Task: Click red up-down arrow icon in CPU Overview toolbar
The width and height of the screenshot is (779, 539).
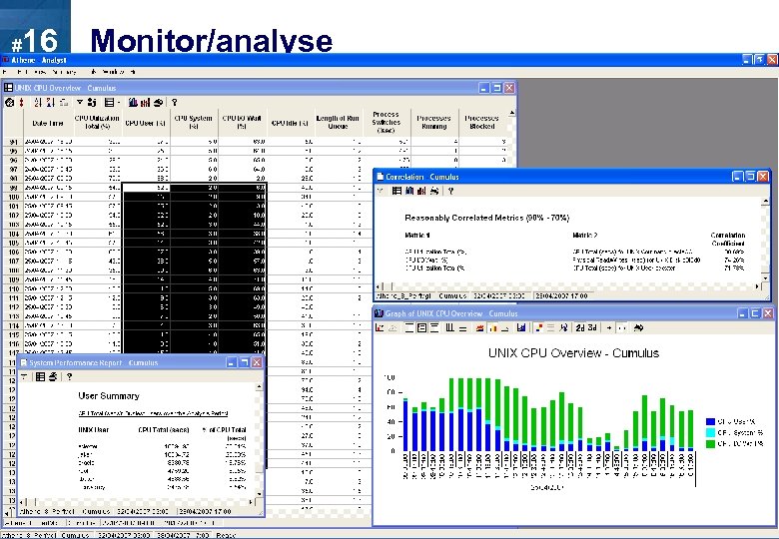Action: click(x=21, y=102)
